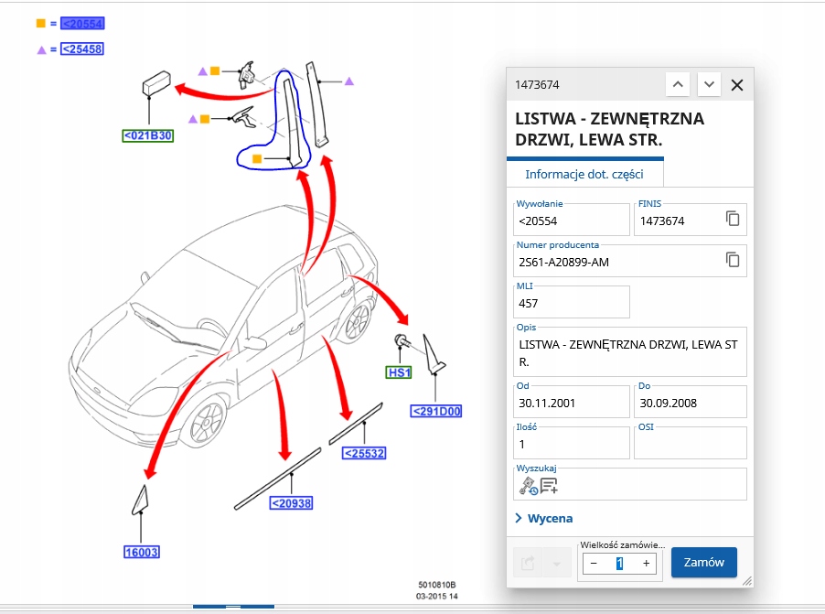This screenshot has width=825, height=614.
Task: Increase order quantity with plus button
Action: click(x=646, y=564)
